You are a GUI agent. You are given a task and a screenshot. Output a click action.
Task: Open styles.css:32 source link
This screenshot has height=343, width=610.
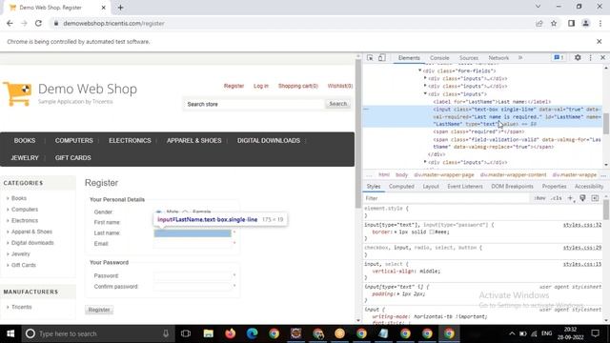click(582, 225)
